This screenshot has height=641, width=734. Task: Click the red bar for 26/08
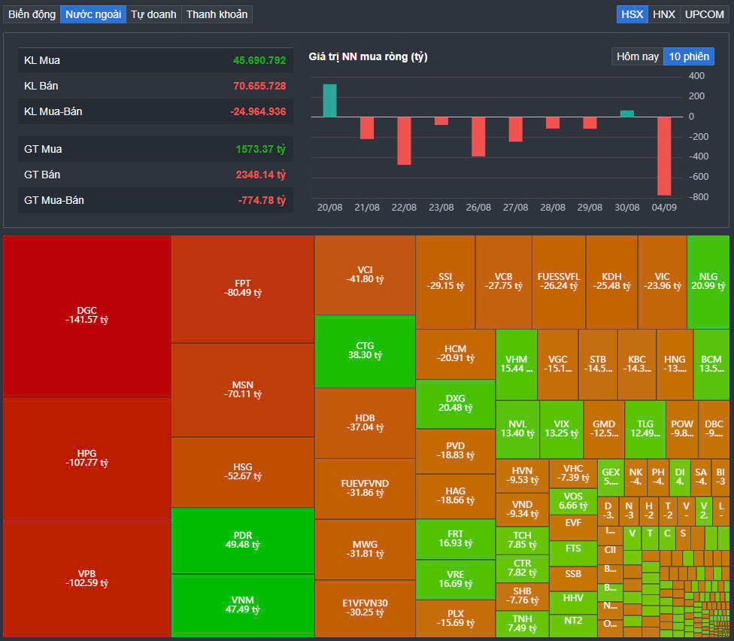pos(478,137)
